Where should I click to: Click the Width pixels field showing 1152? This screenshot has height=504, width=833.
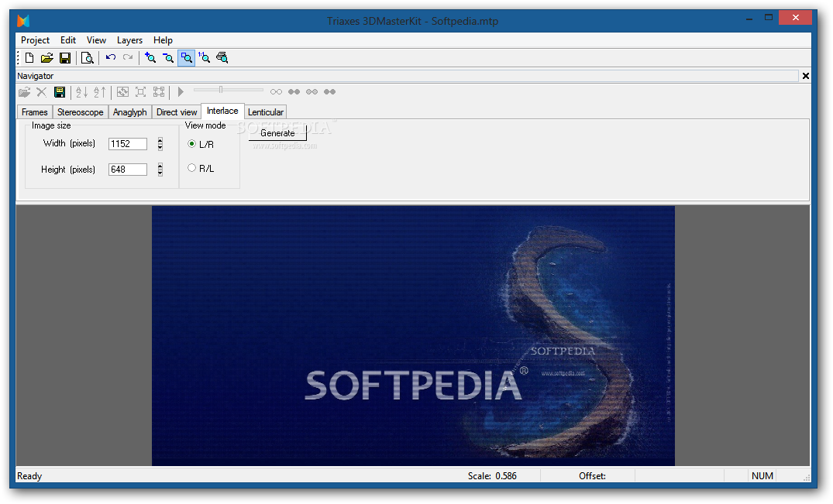coord(128,144)
